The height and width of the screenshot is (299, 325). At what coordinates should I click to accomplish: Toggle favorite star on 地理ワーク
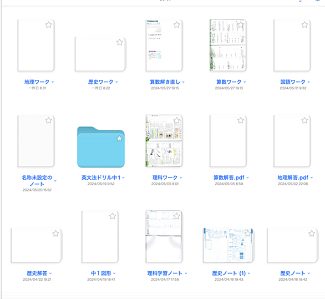(48, 25)
